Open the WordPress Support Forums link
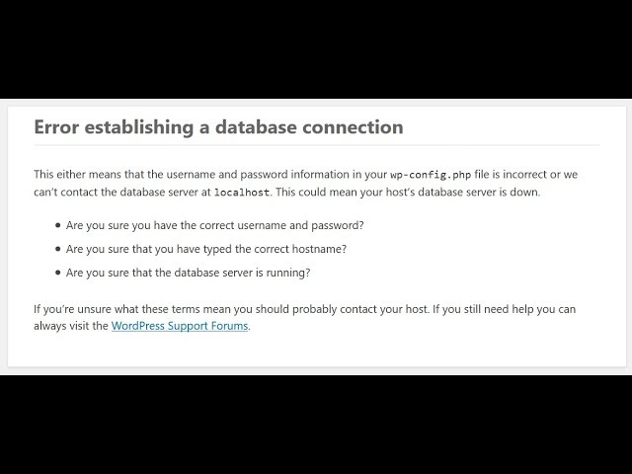 click(x=180, y=326)
